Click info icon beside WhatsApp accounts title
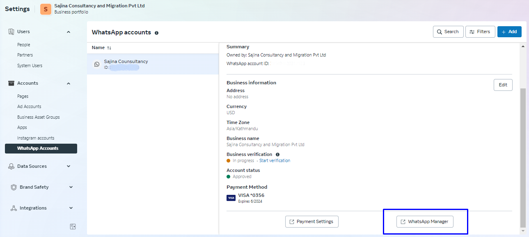The height and width of the screenshot is (237, 529). point(156,33)
